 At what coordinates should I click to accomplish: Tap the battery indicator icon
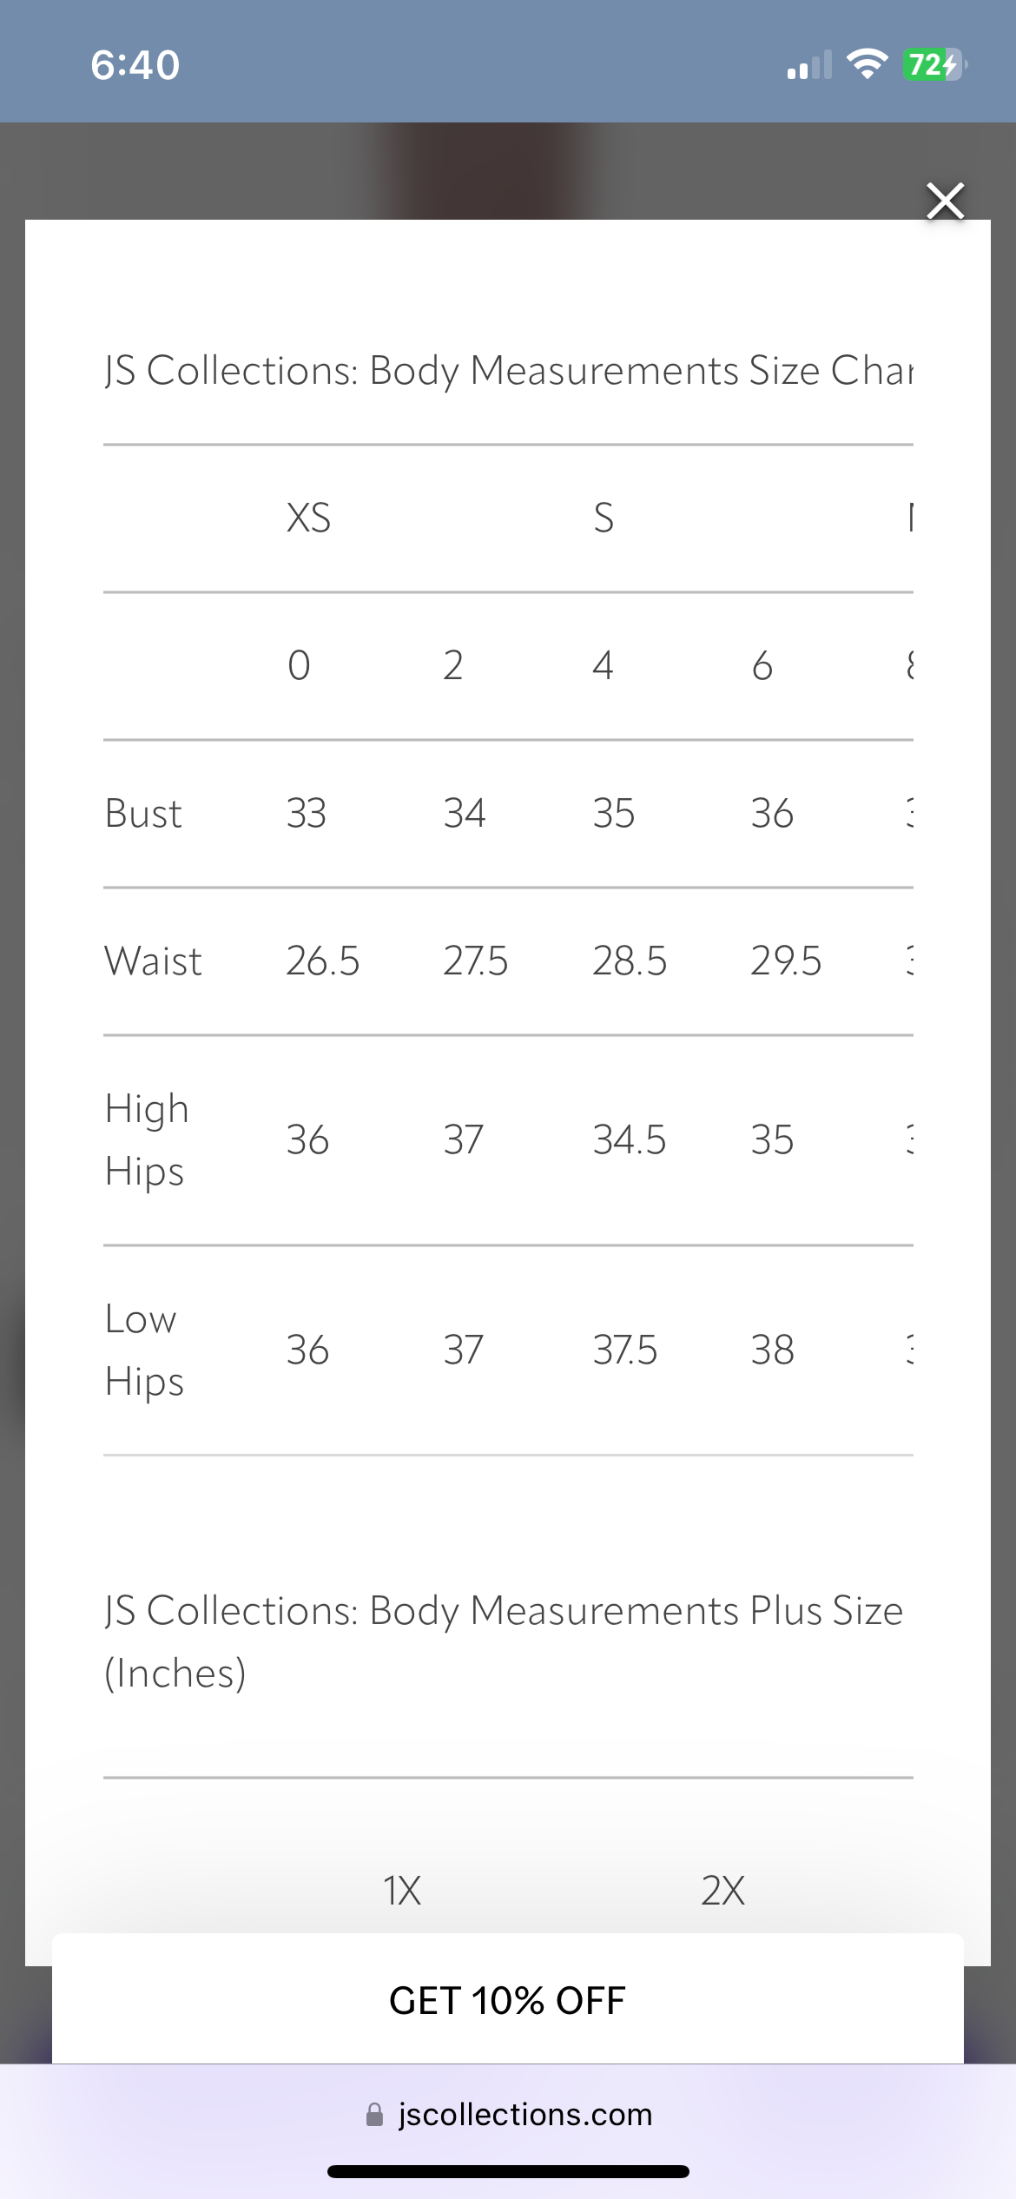click(934, 64)
